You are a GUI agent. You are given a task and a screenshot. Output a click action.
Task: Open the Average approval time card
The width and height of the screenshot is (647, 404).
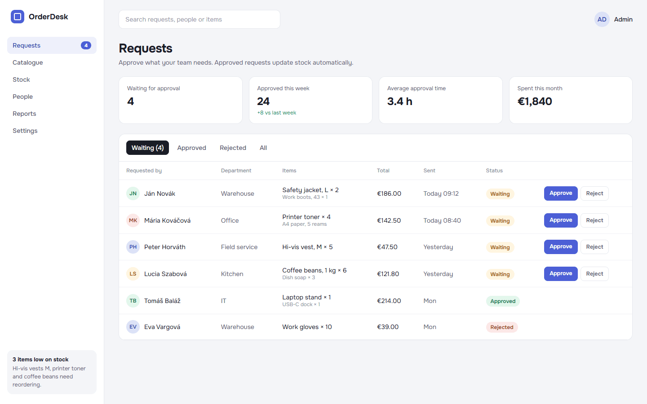[441, 100]
